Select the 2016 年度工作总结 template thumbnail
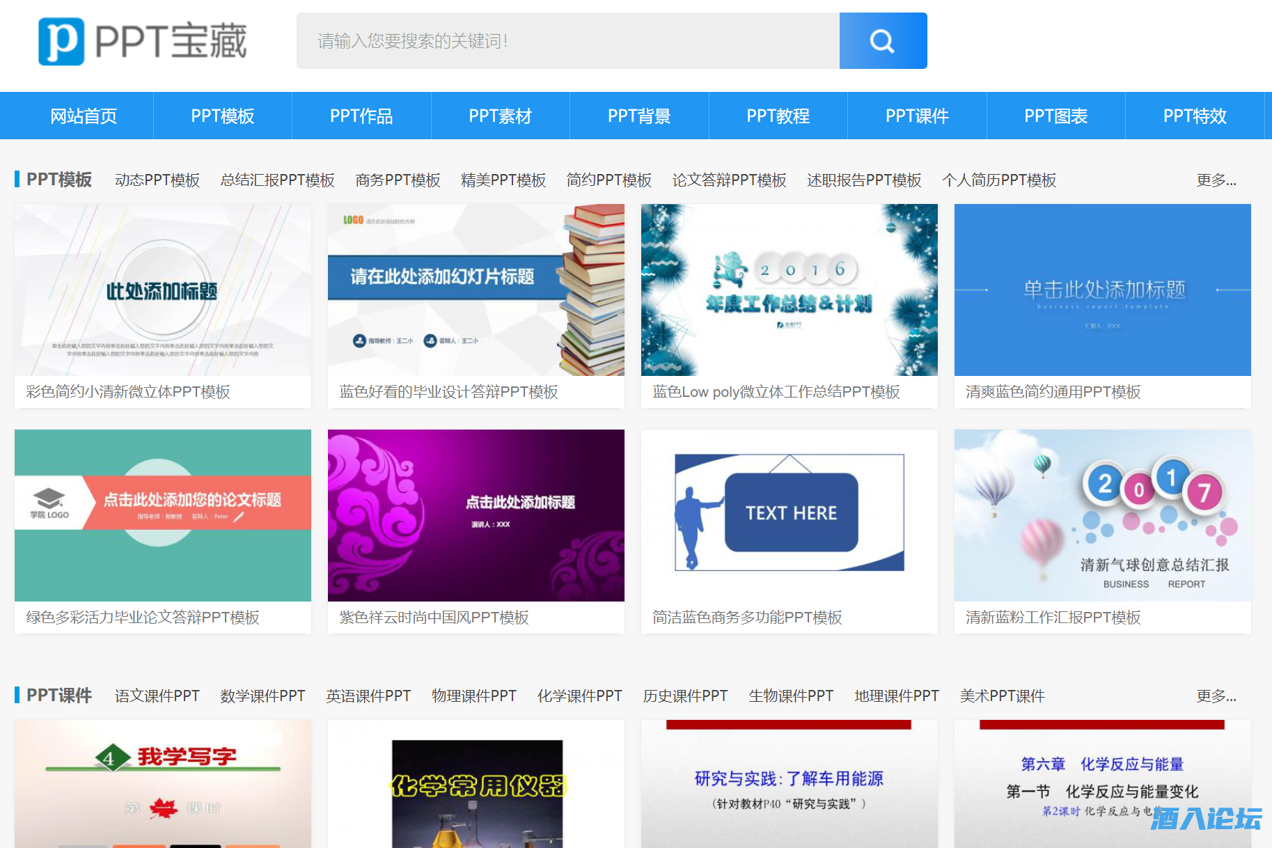 (789, 290)
